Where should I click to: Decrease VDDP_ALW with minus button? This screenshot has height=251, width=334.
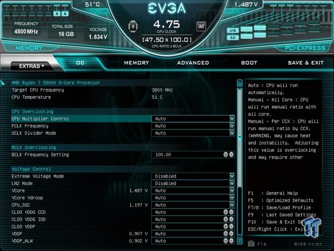(231, 241)
